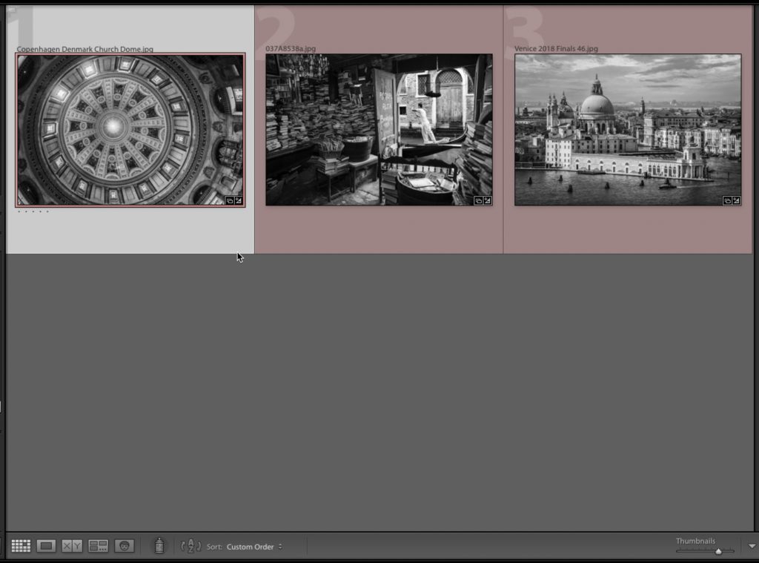
Task: Adjust the Thumbnails size slider
Action: tap(718, 551)
